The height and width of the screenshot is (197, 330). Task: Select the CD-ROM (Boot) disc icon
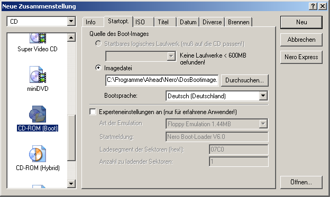click(38, 114)
